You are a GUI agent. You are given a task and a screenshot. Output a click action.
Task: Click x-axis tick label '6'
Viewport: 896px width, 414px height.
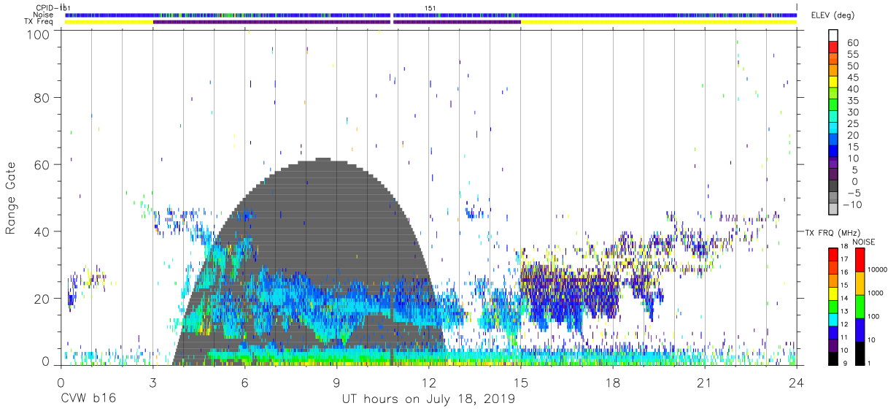point(244,383)
